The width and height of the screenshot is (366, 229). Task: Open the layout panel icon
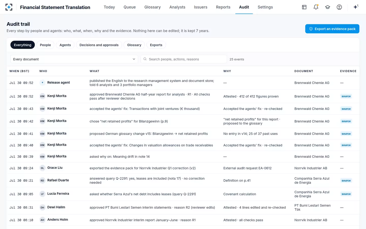304,7
